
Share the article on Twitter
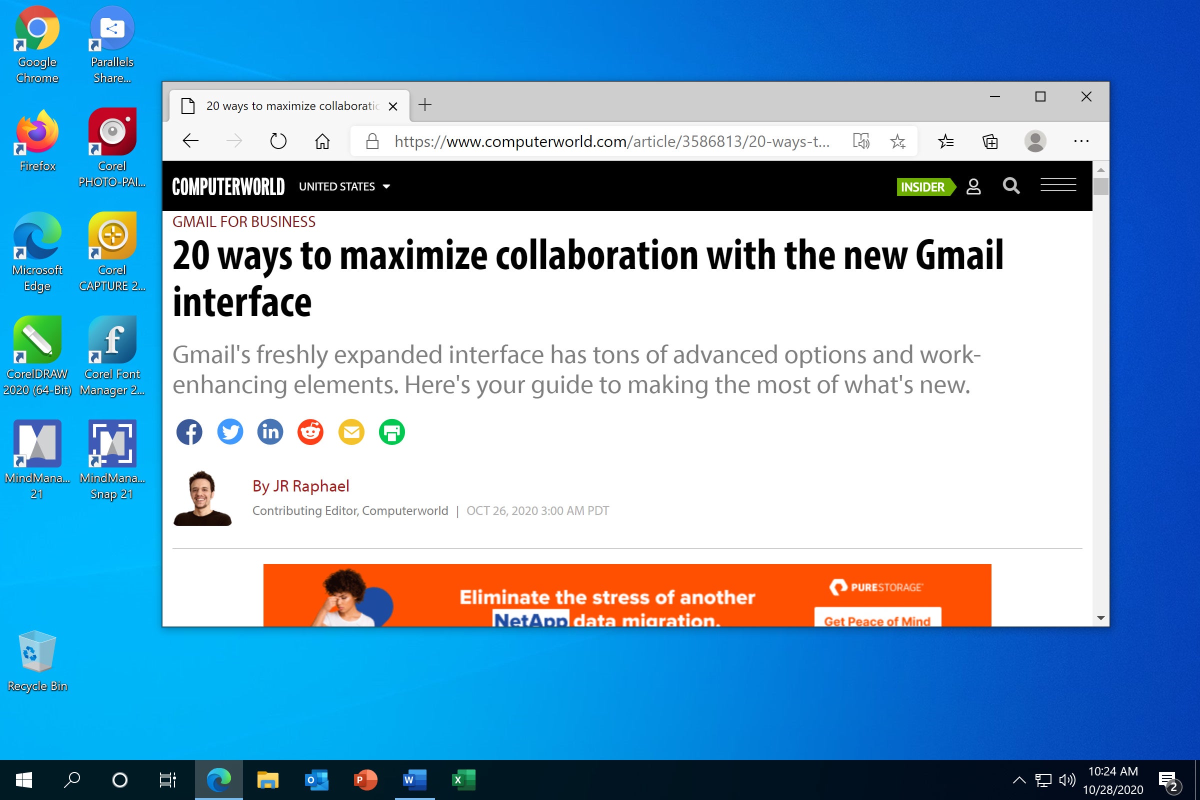[x=230, y=432]
